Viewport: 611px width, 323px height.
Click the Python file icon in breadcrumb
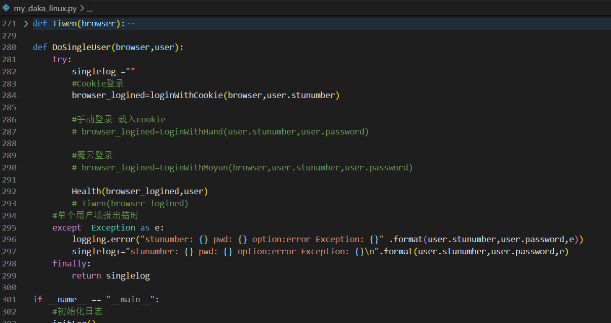pos(6,9)
